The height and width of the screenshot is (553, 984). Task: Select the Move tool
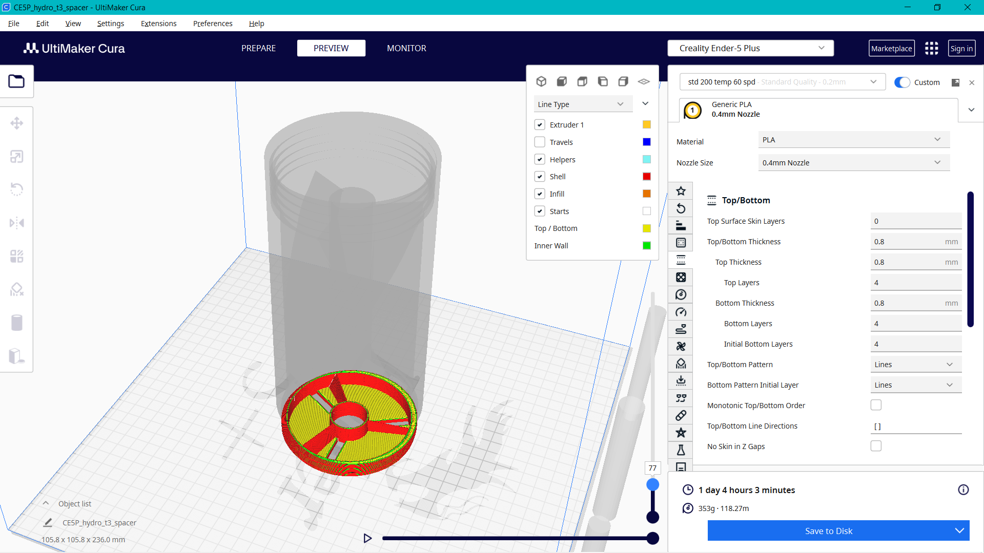[x=17, y=123]
